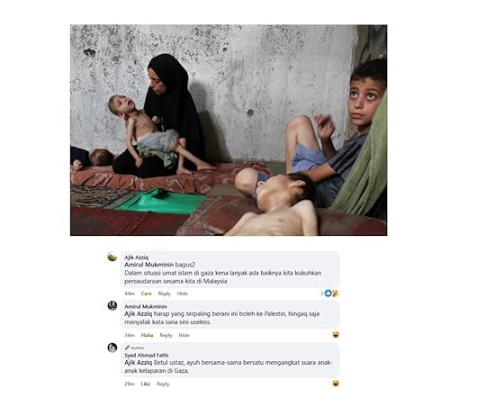Open Ajik Azziq's profile avatar
This screenshot has height=416, width=486.
click(112, 257)
